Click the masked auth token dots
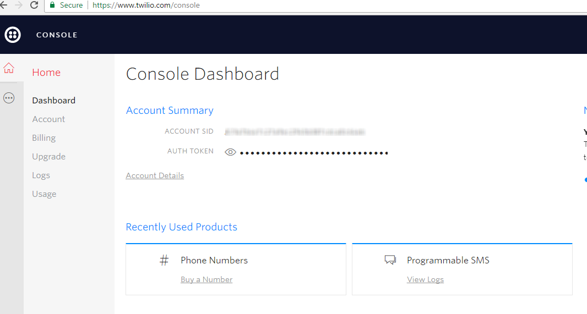This screenshot has height=314, width=587. pos(314,153)
